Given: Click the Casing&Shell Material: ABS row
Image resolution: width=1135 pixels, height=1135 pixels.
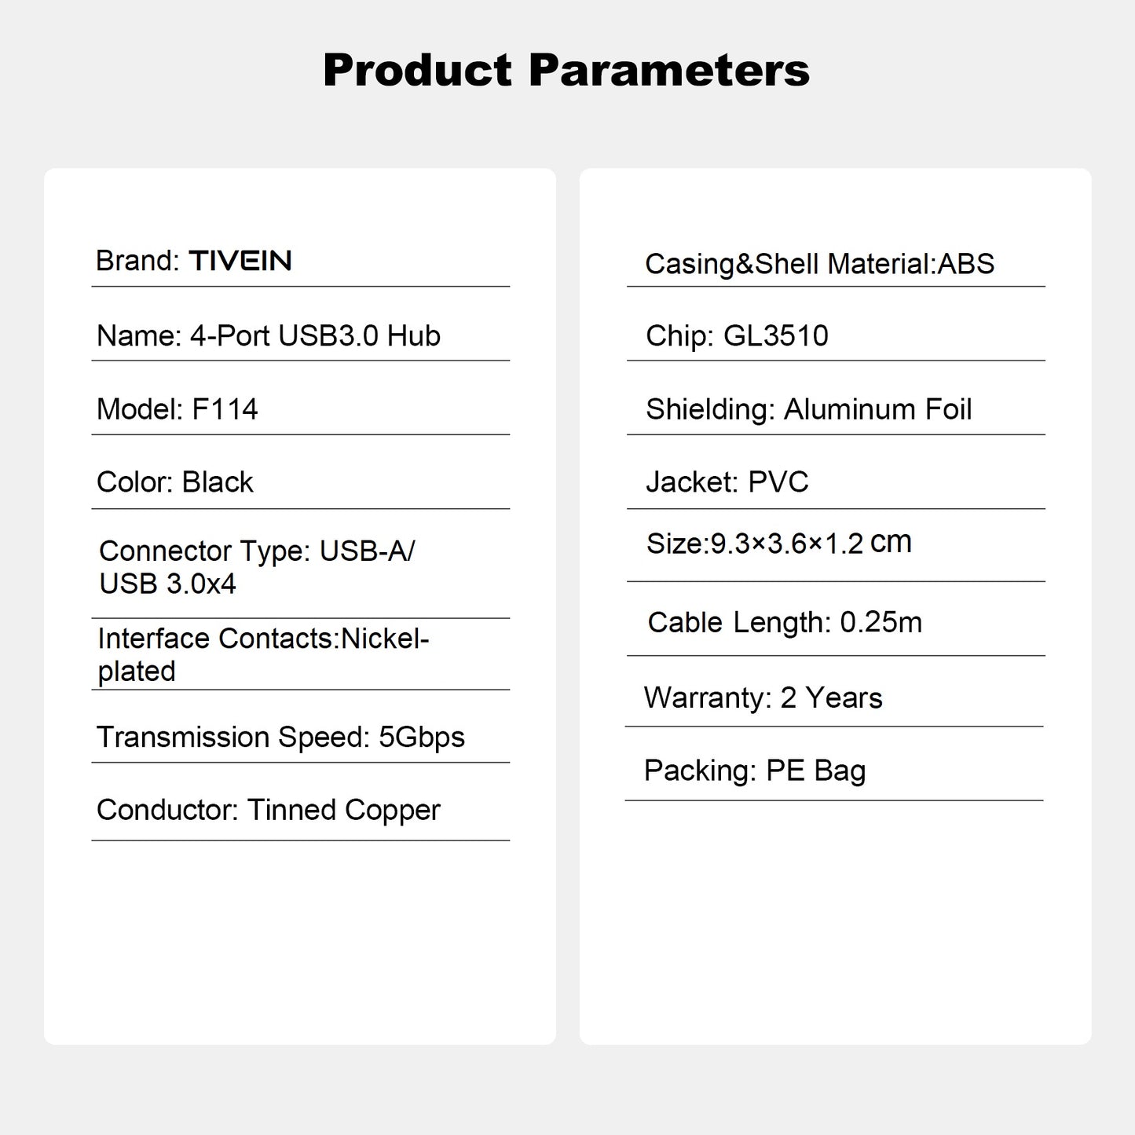Looking at the screenshot, I should click(x=819, y=264).
